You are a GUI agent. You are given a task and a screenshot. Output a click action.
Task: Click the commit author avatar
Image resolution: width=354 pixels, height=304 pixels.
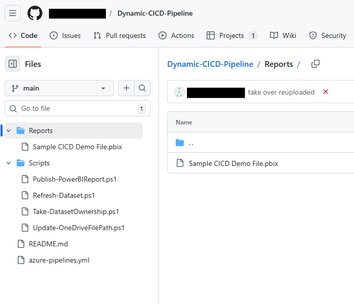[179, 92]
